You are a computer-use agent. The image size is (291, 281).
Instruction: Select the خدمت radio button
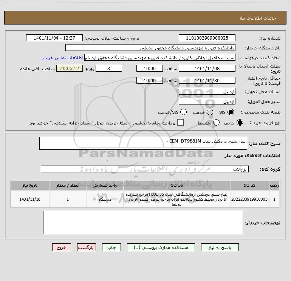pos(210,112)
